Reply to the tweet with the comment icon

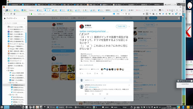pyautogui.click(x=81, y=73)
